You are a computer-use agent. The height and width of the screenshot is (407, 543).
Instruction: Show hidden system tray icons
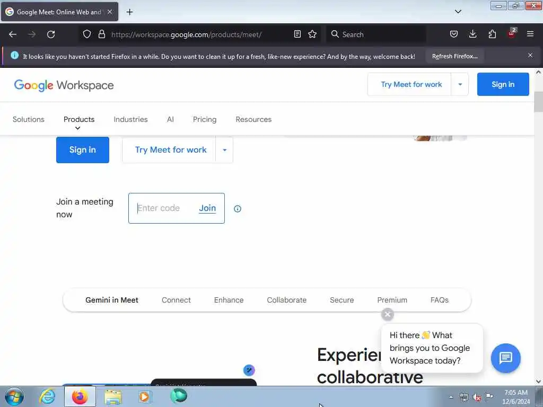pos(451,397)
